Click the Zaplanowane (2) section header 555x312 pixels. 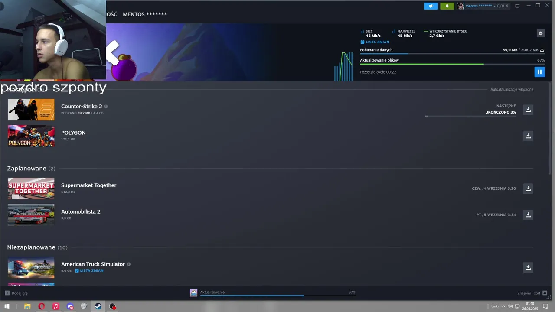[31, 169]
